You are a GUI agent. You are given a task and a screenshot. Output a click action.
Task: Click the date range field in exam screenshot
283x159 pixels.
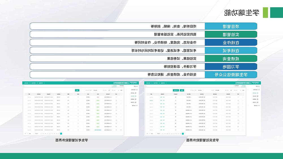point(109,90)
